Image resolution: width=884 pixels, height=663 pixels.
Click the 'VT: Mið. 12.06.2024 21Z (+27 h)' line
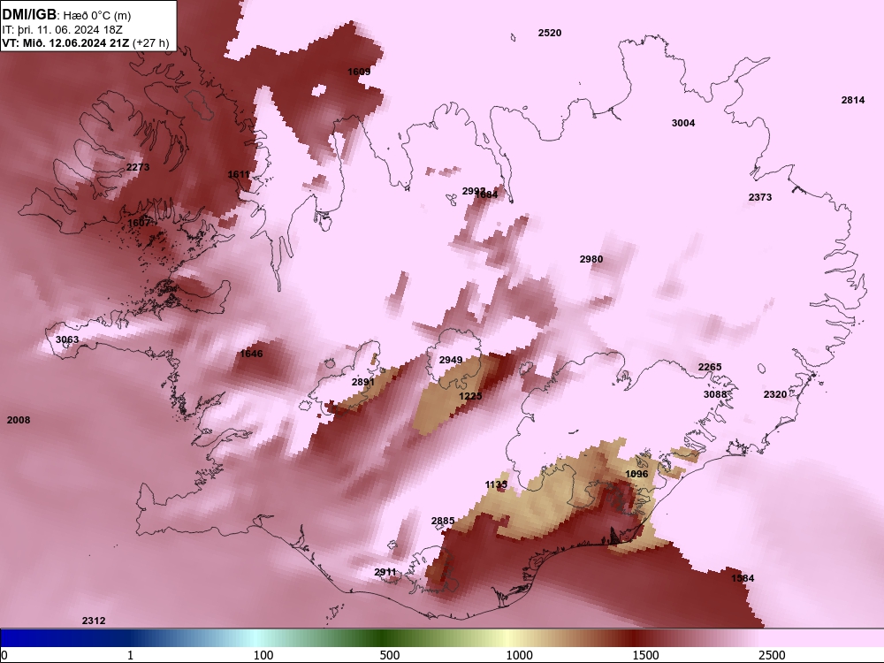86,42
